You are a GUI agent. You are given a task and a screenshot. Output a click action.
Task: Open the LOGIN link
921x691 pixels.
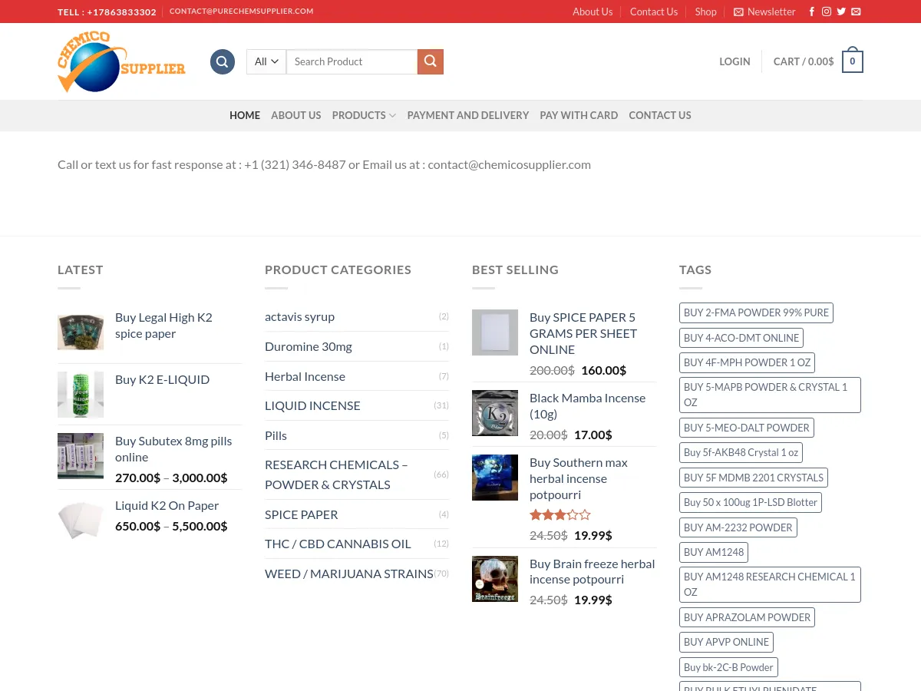(734, 61)
